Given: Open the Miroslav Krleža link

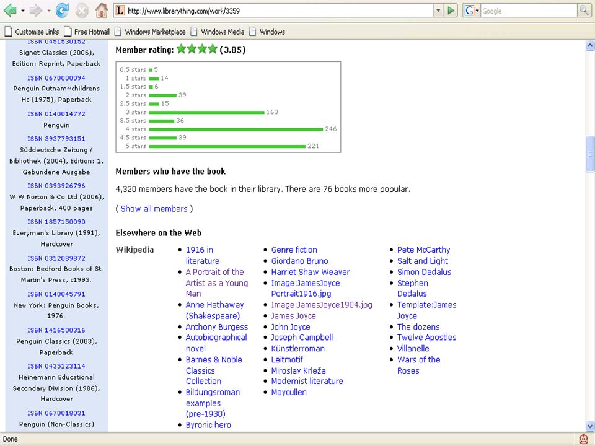Looking at the screenshot, I should click(298, 370).
